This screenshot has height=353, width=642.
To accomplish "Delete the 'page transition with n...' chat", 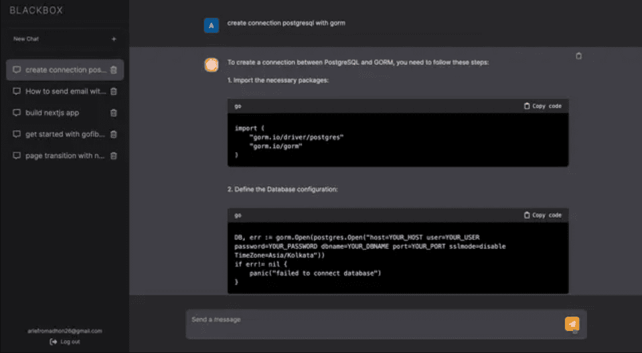I will (114, 156).
